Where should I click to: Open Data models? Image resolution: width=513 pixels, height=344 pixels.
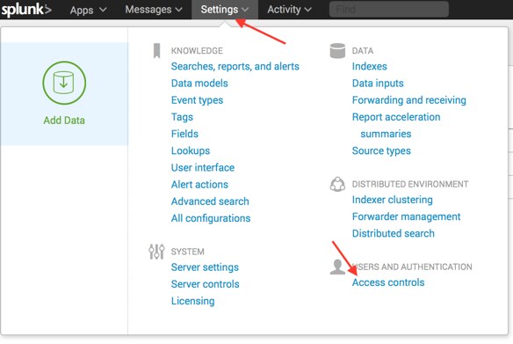coord(199,84)
